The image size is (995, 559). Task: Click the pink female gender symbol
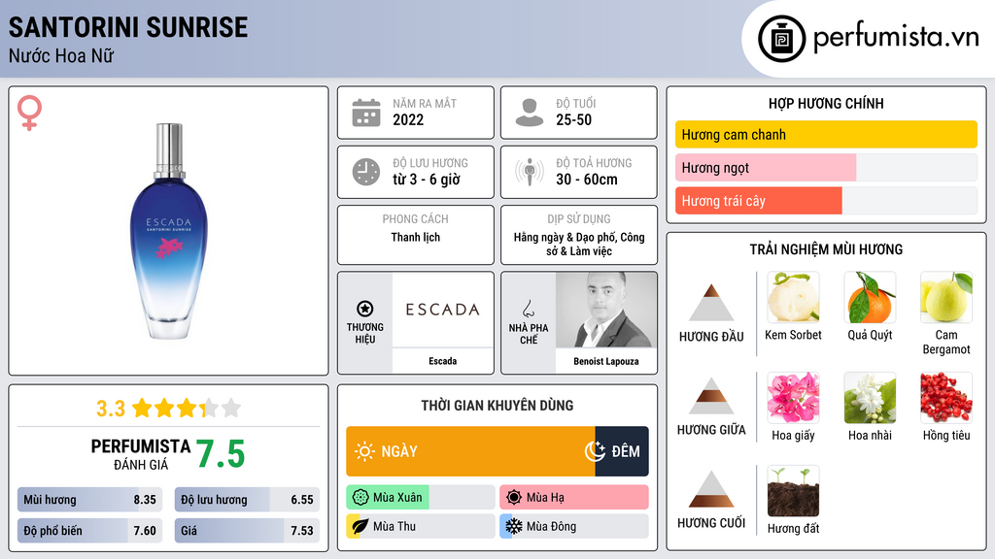point(29,113)
